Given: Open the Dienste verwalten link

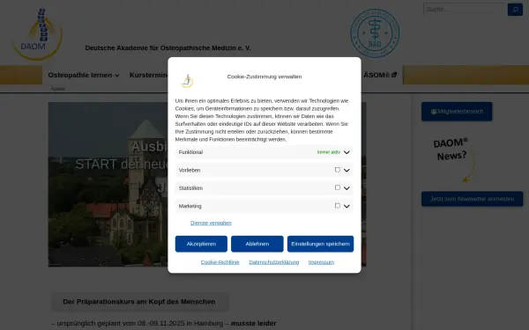Looking at the screenshot, I should click(211, 223).
